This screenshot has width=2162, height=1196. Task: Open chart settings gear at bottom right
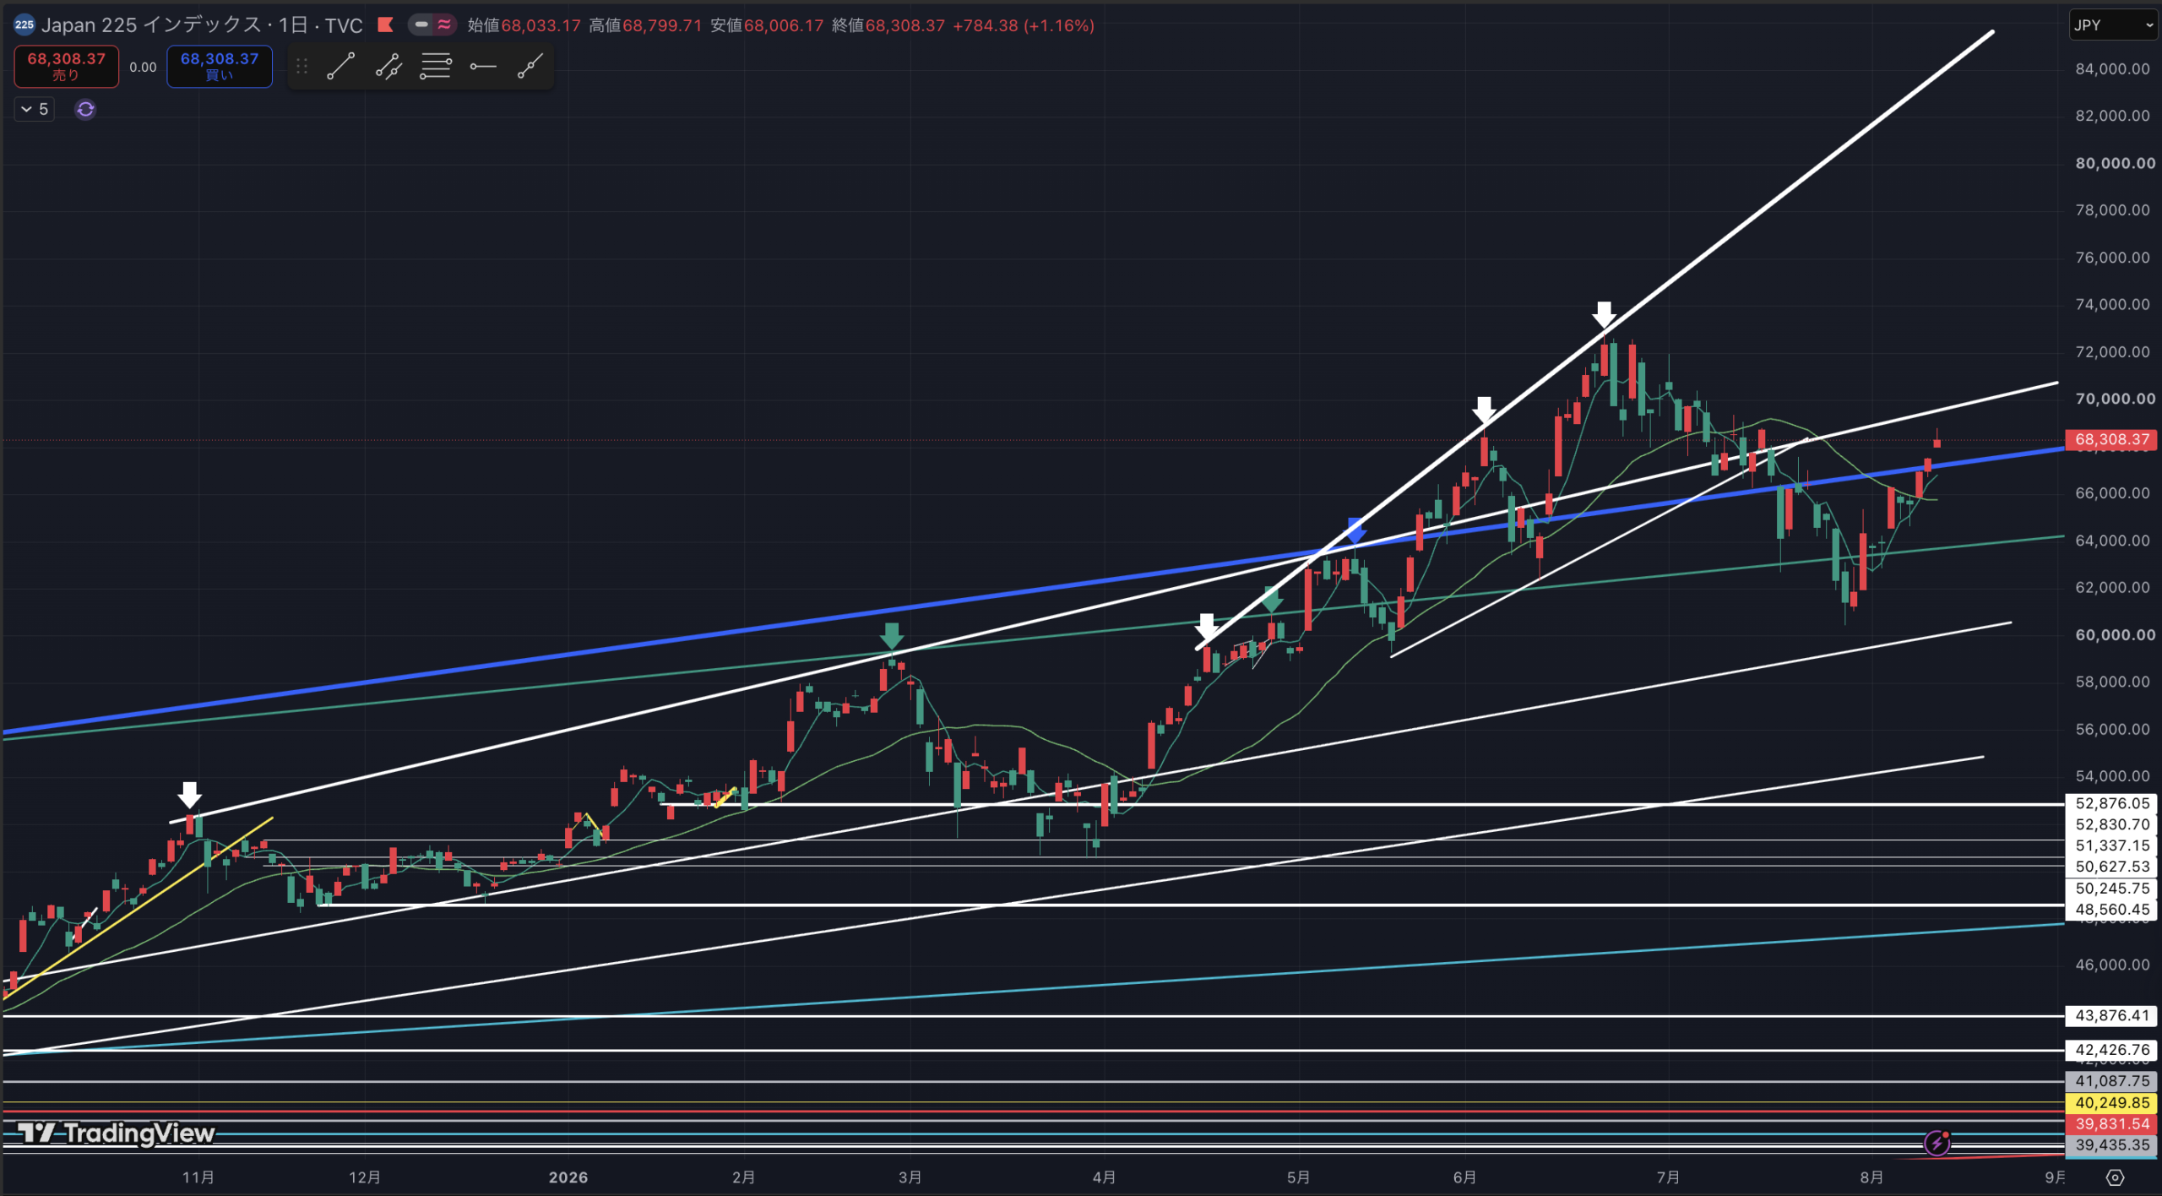point(2115,1177)
